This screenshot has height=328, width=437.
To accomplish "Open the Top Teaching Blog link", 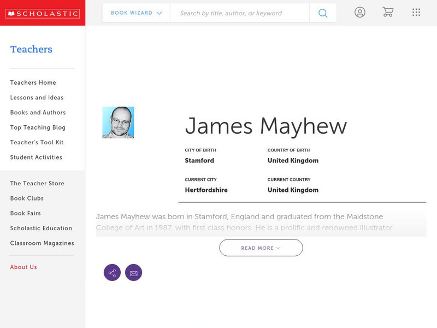I will [x=36, y=127].
